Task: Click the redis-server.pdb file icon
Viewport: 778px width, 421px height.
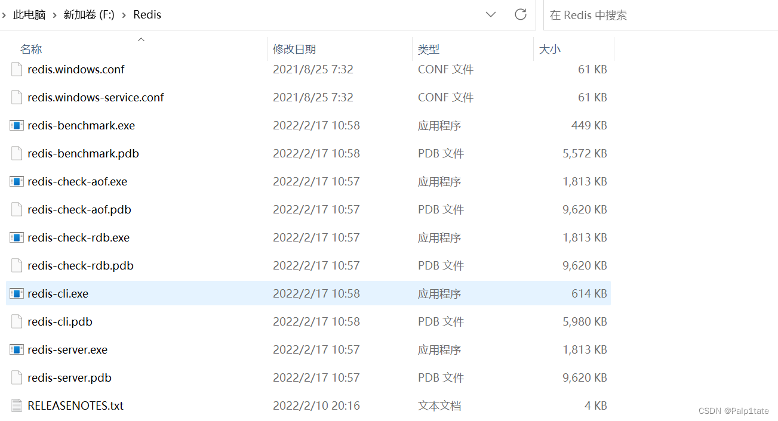Action: pyautogui.click(x=17, y=377)
